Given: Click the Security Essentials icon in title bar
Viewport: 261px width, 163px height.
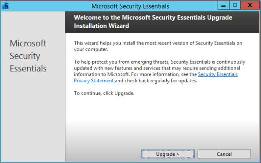Looking at the screenshot, I should (6, 6).
